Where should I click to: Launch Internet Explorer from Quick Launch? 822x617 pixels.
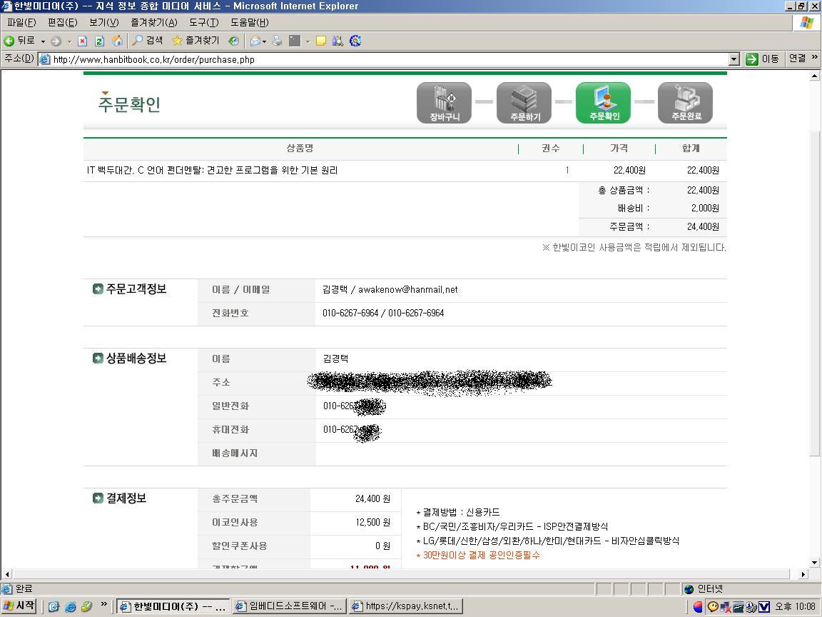click(70, 606)
